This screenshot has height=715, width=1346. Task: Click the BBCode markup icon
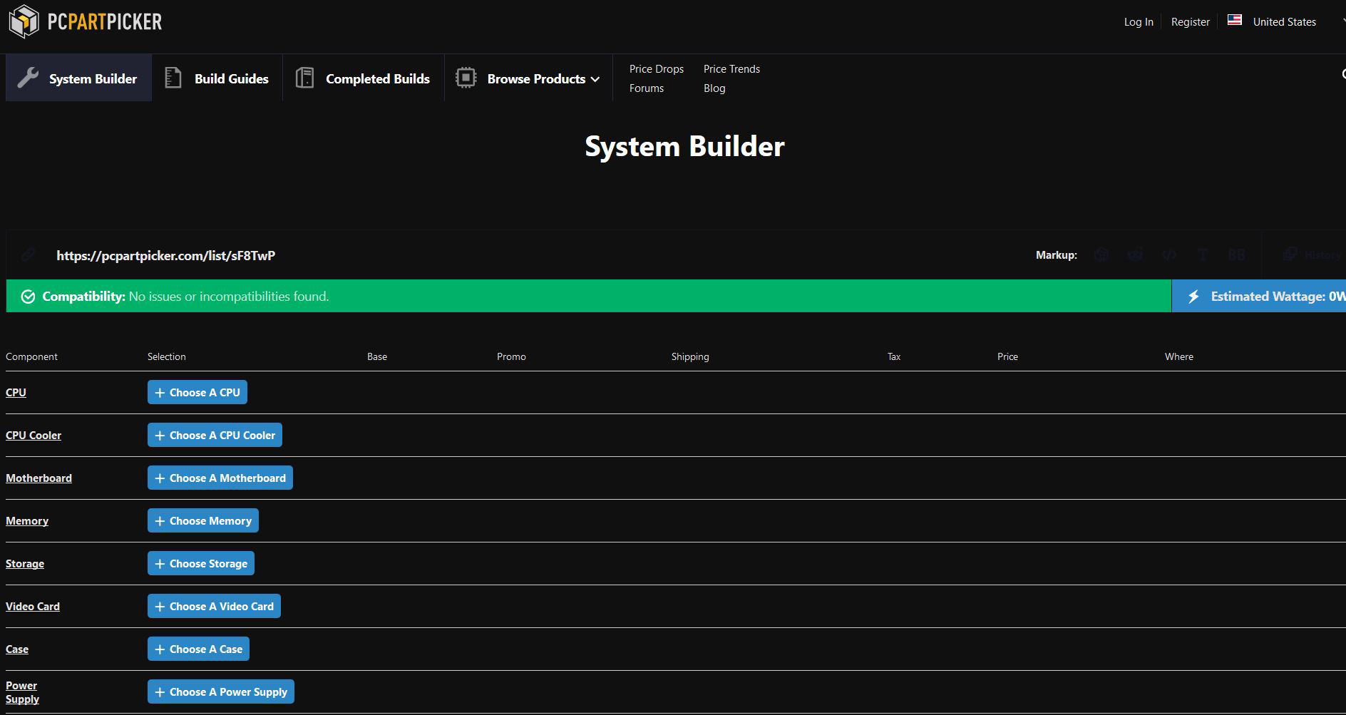point(1237,254)
